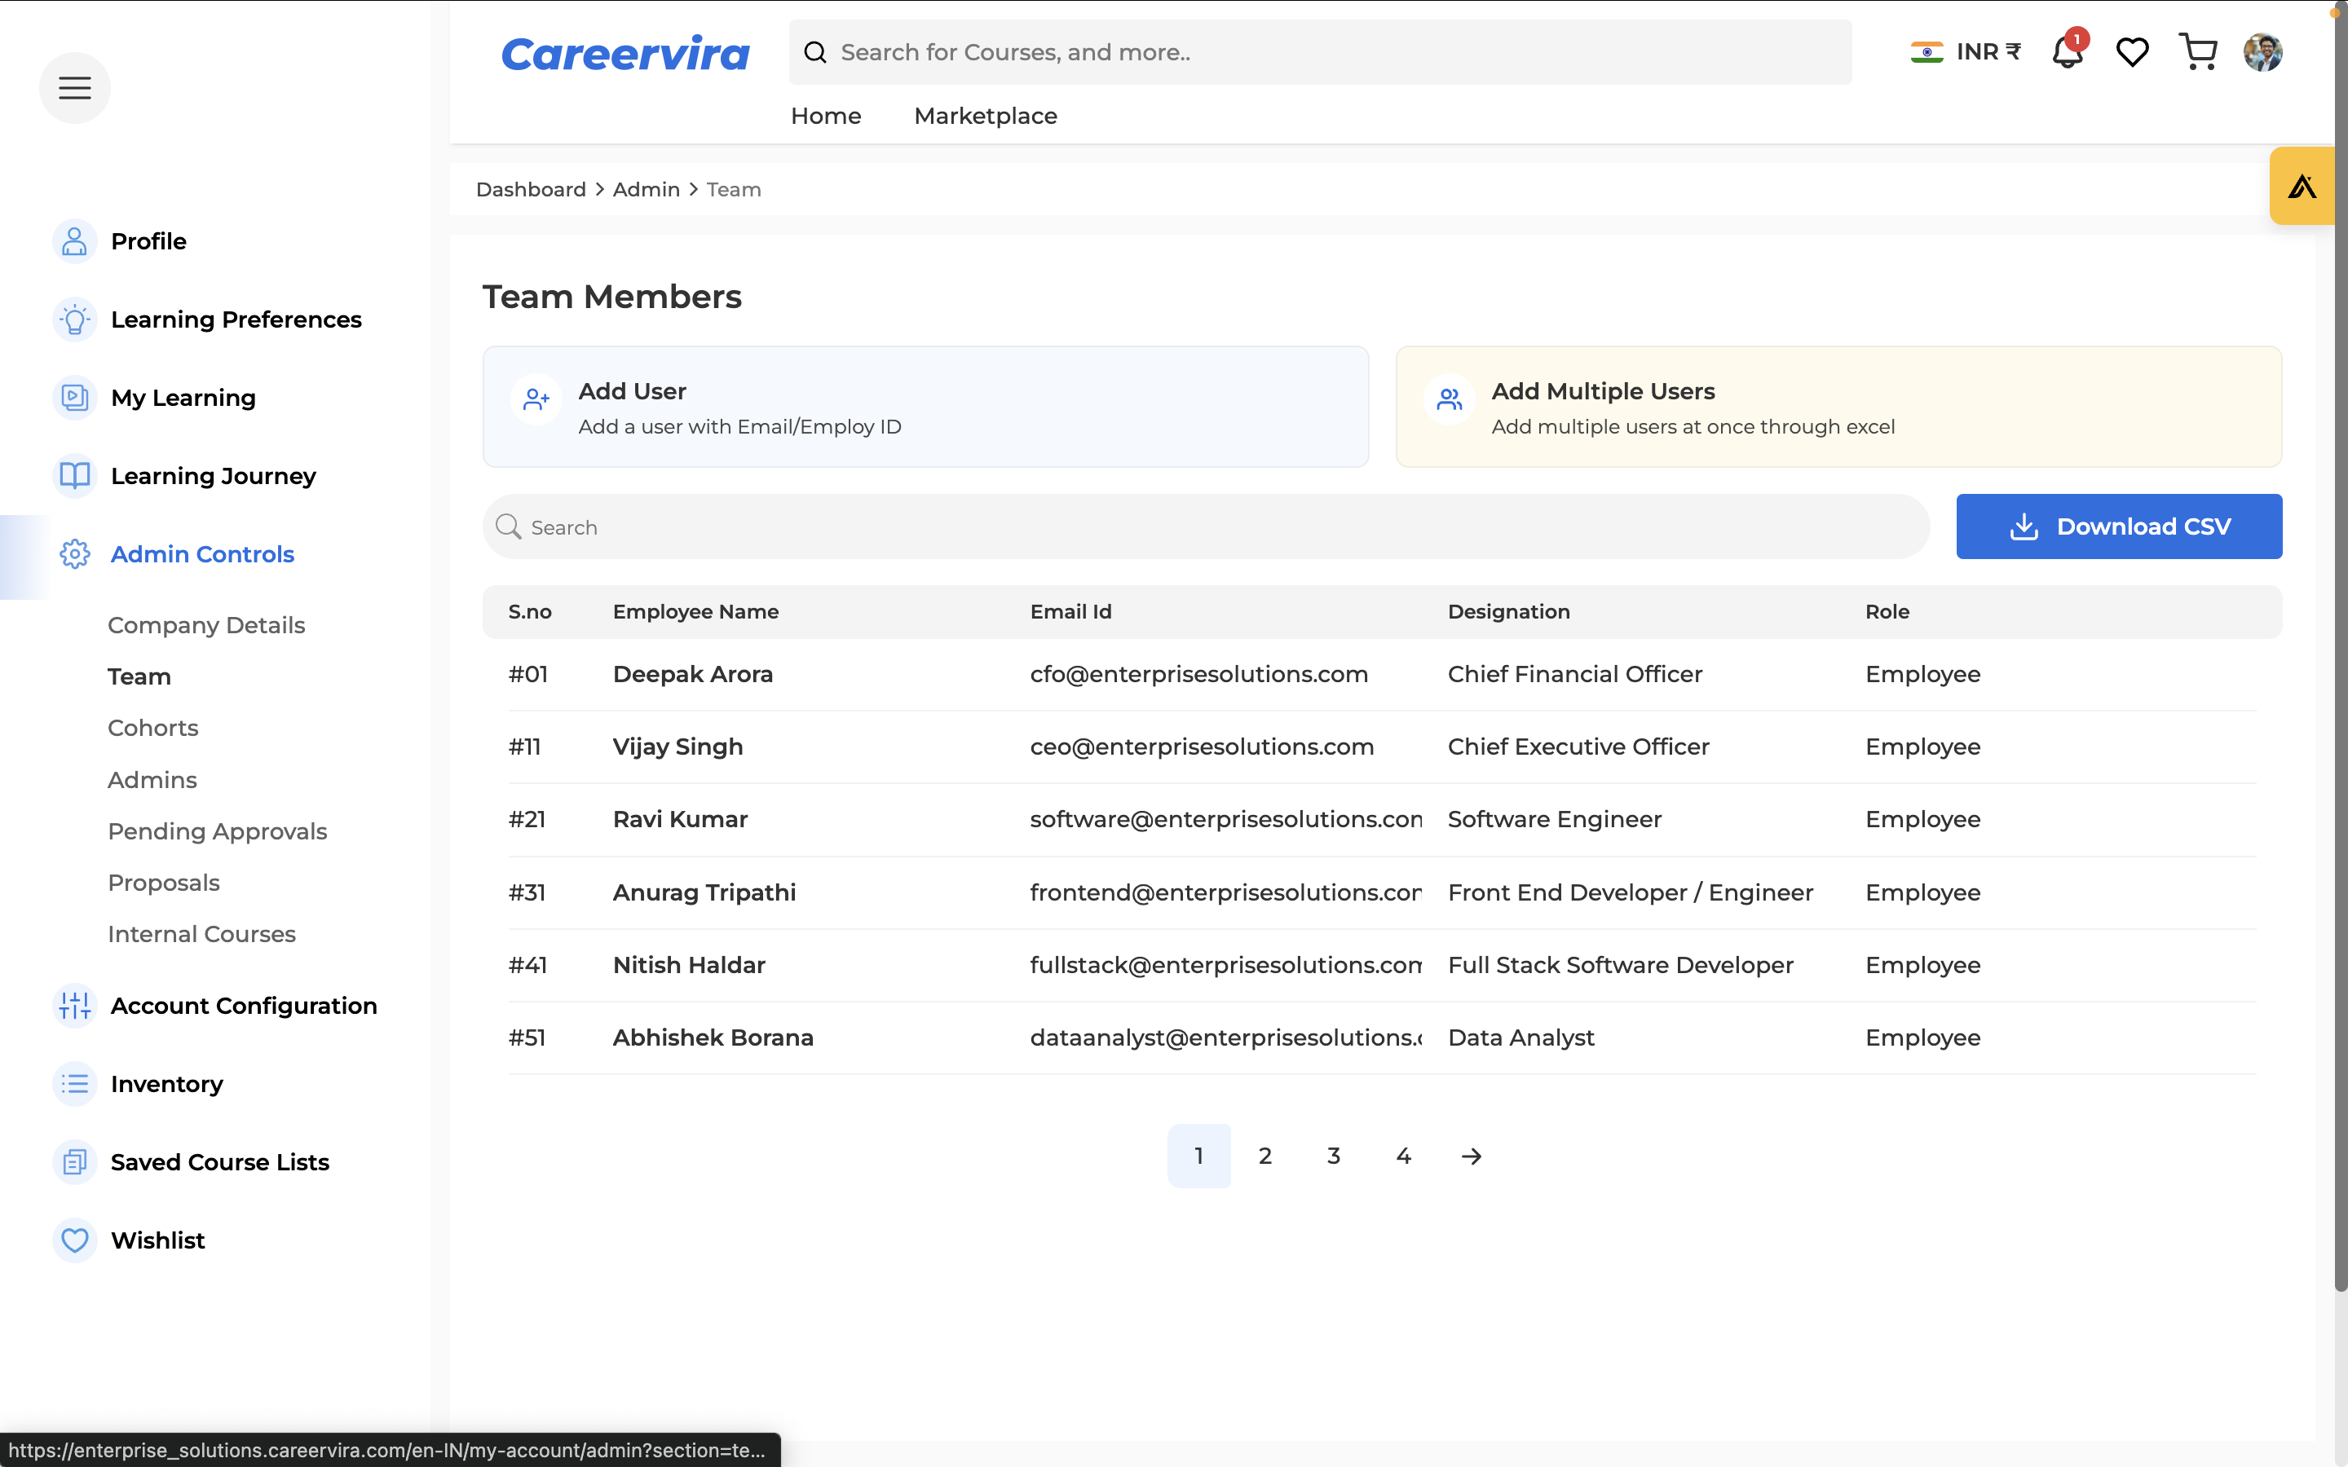Viewport: 2348px width, 1467px height.
Task: Open the wishlist heart icon in header
Action: coord(2132,52)
